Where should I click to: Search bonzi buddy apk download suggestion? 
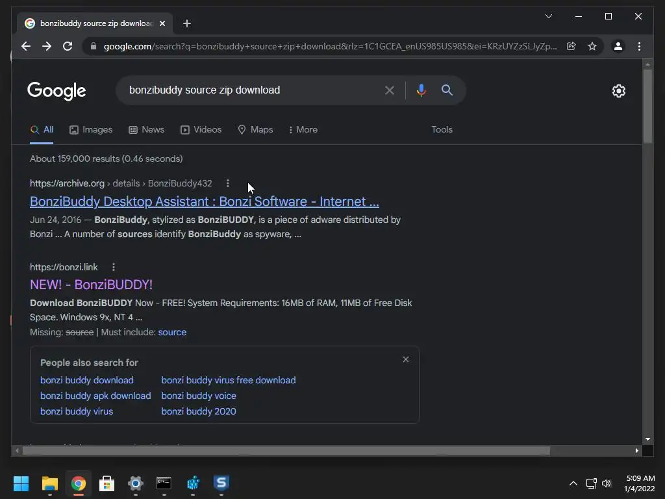tap(95, 396)
